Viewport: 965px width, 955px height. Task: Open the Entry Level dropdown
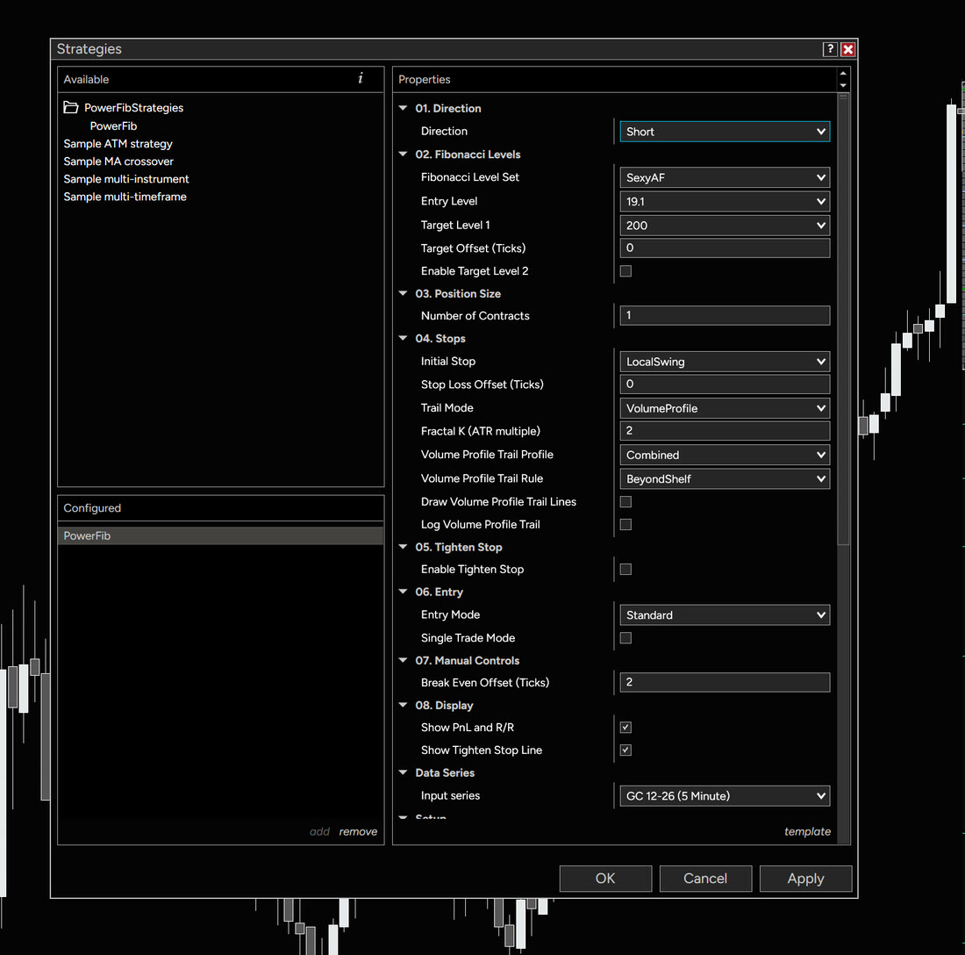(x=725, y=201)
